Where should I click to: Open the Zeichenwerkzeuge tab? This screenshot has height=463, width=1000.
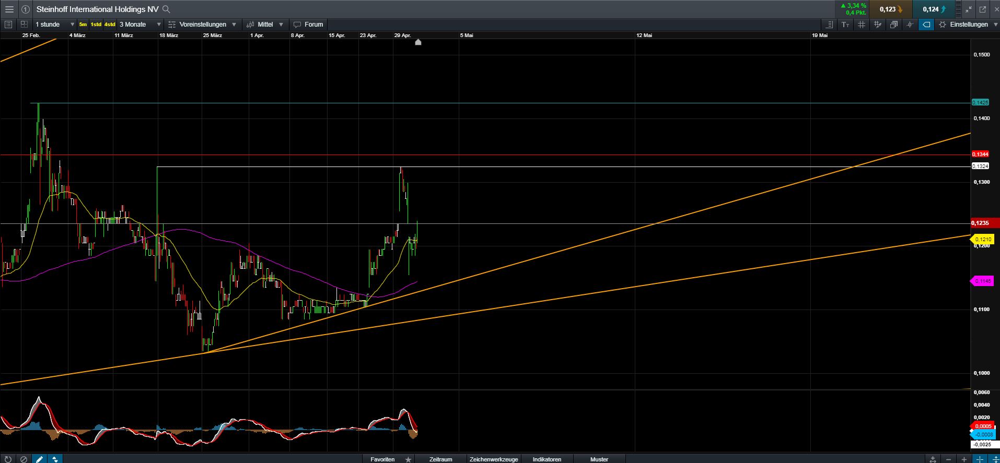pos(494,459)
